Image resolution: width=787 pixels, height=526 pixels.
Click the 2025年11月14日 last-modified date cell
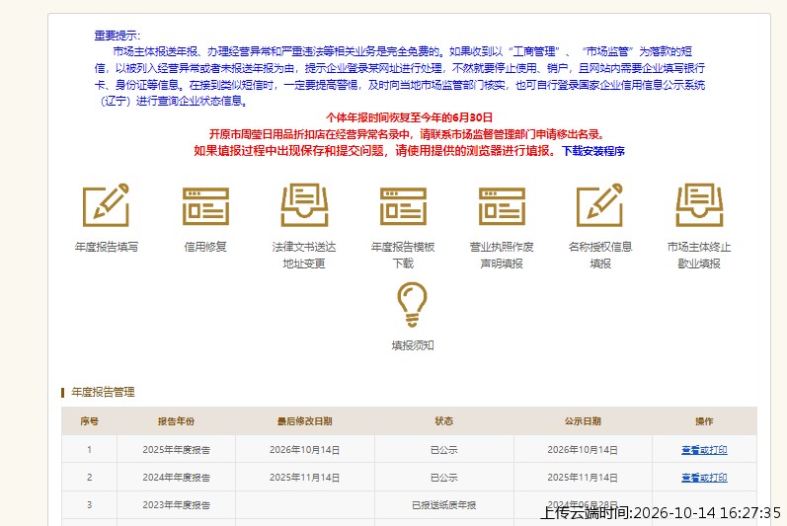(x=305, y=478)
